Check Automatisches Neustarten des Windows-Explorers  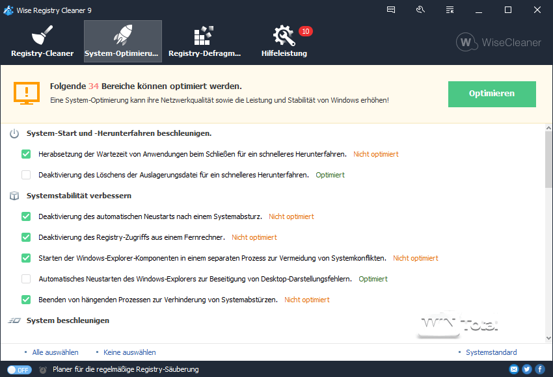tap(26, 279)
